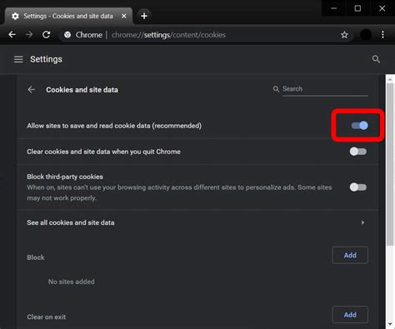Screen dimensions: 395x329
Task: Go back using the browser back arrow
Action: point(12,35)
